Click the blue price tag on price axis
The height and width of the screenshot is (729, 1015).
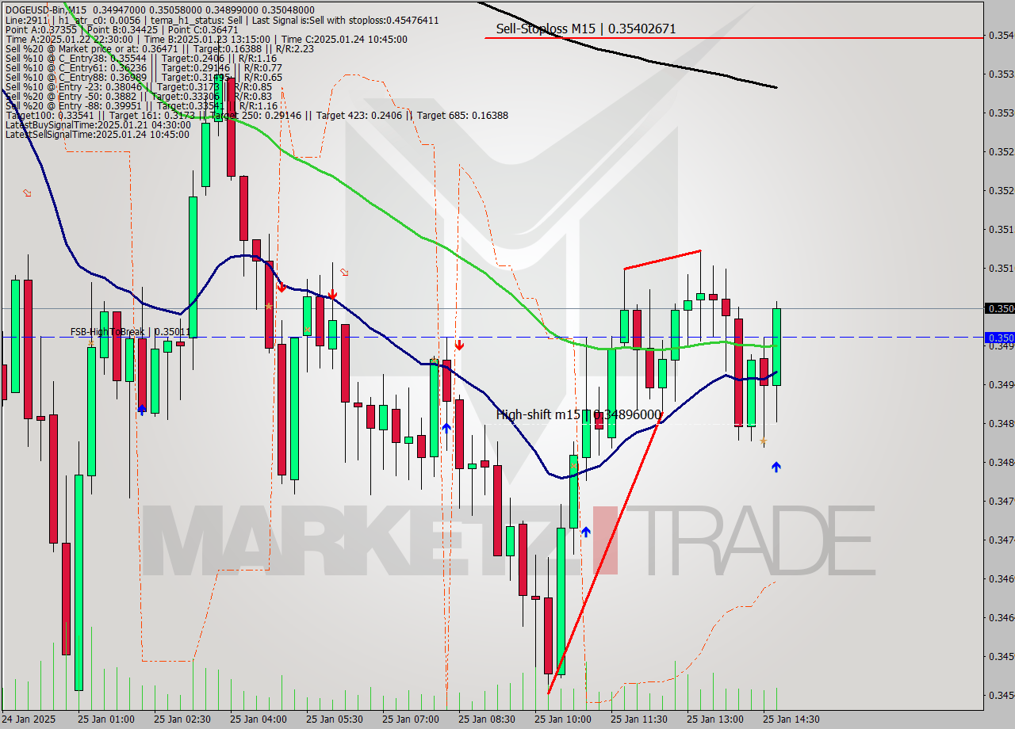(x=999, y=337)
